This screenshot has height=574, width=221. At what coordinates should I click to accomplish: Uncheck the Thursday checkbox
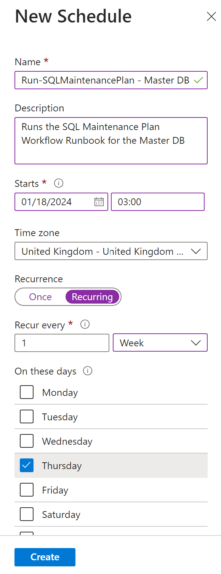(27, 465)
